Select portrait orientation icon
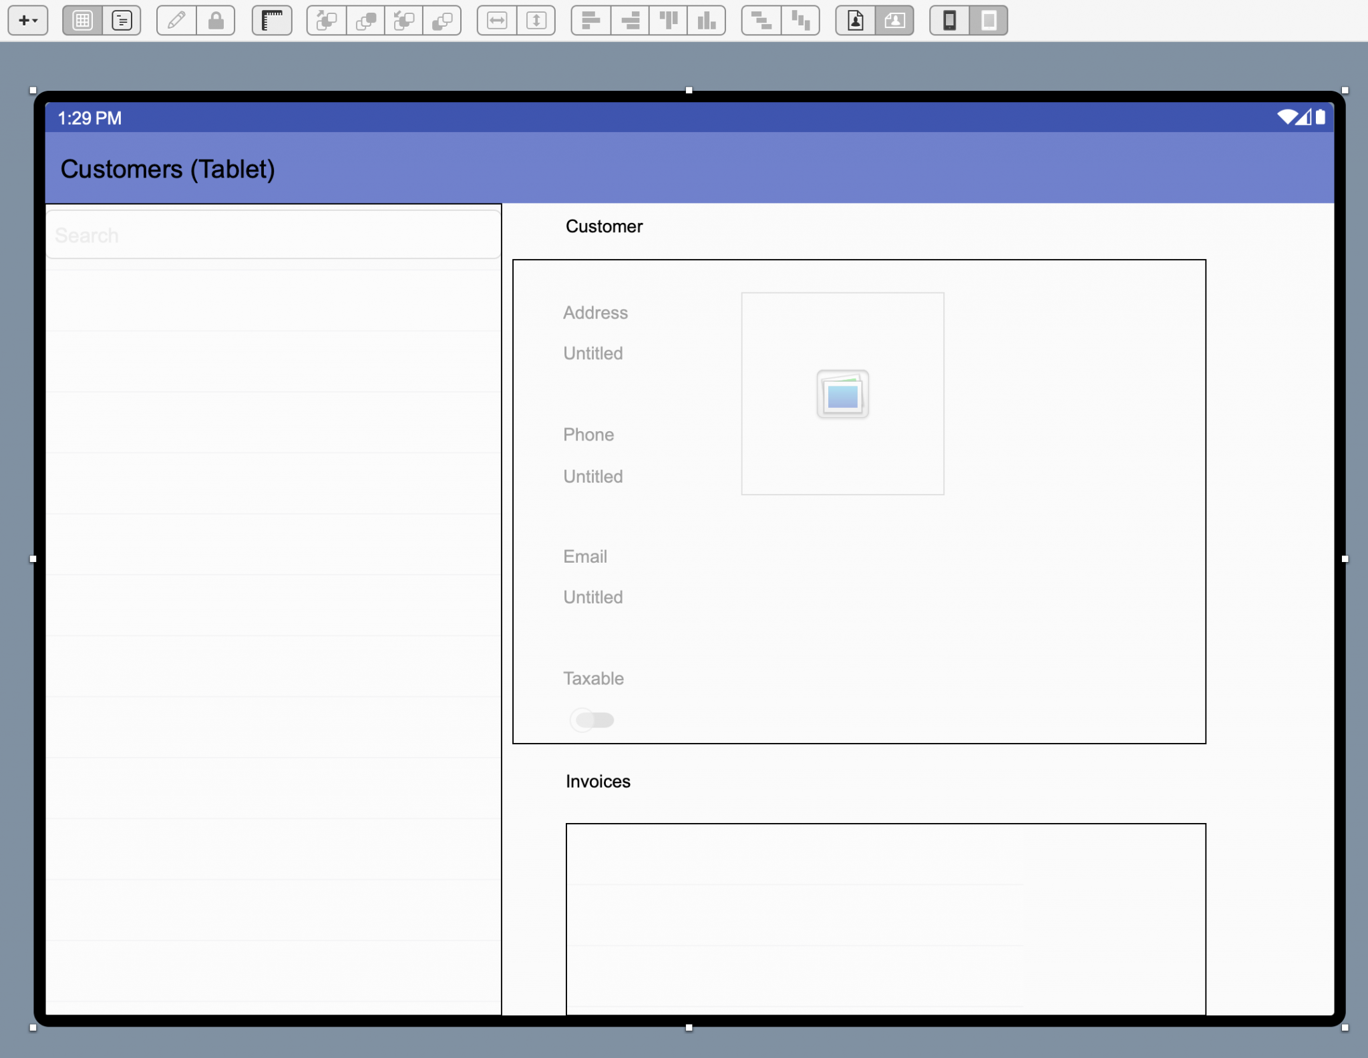 tap(856, 21)
